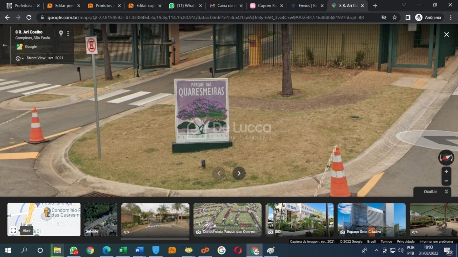
Task: Open the Espaço Sete Criativo photo thumbnail
Action: coord(371,219)
